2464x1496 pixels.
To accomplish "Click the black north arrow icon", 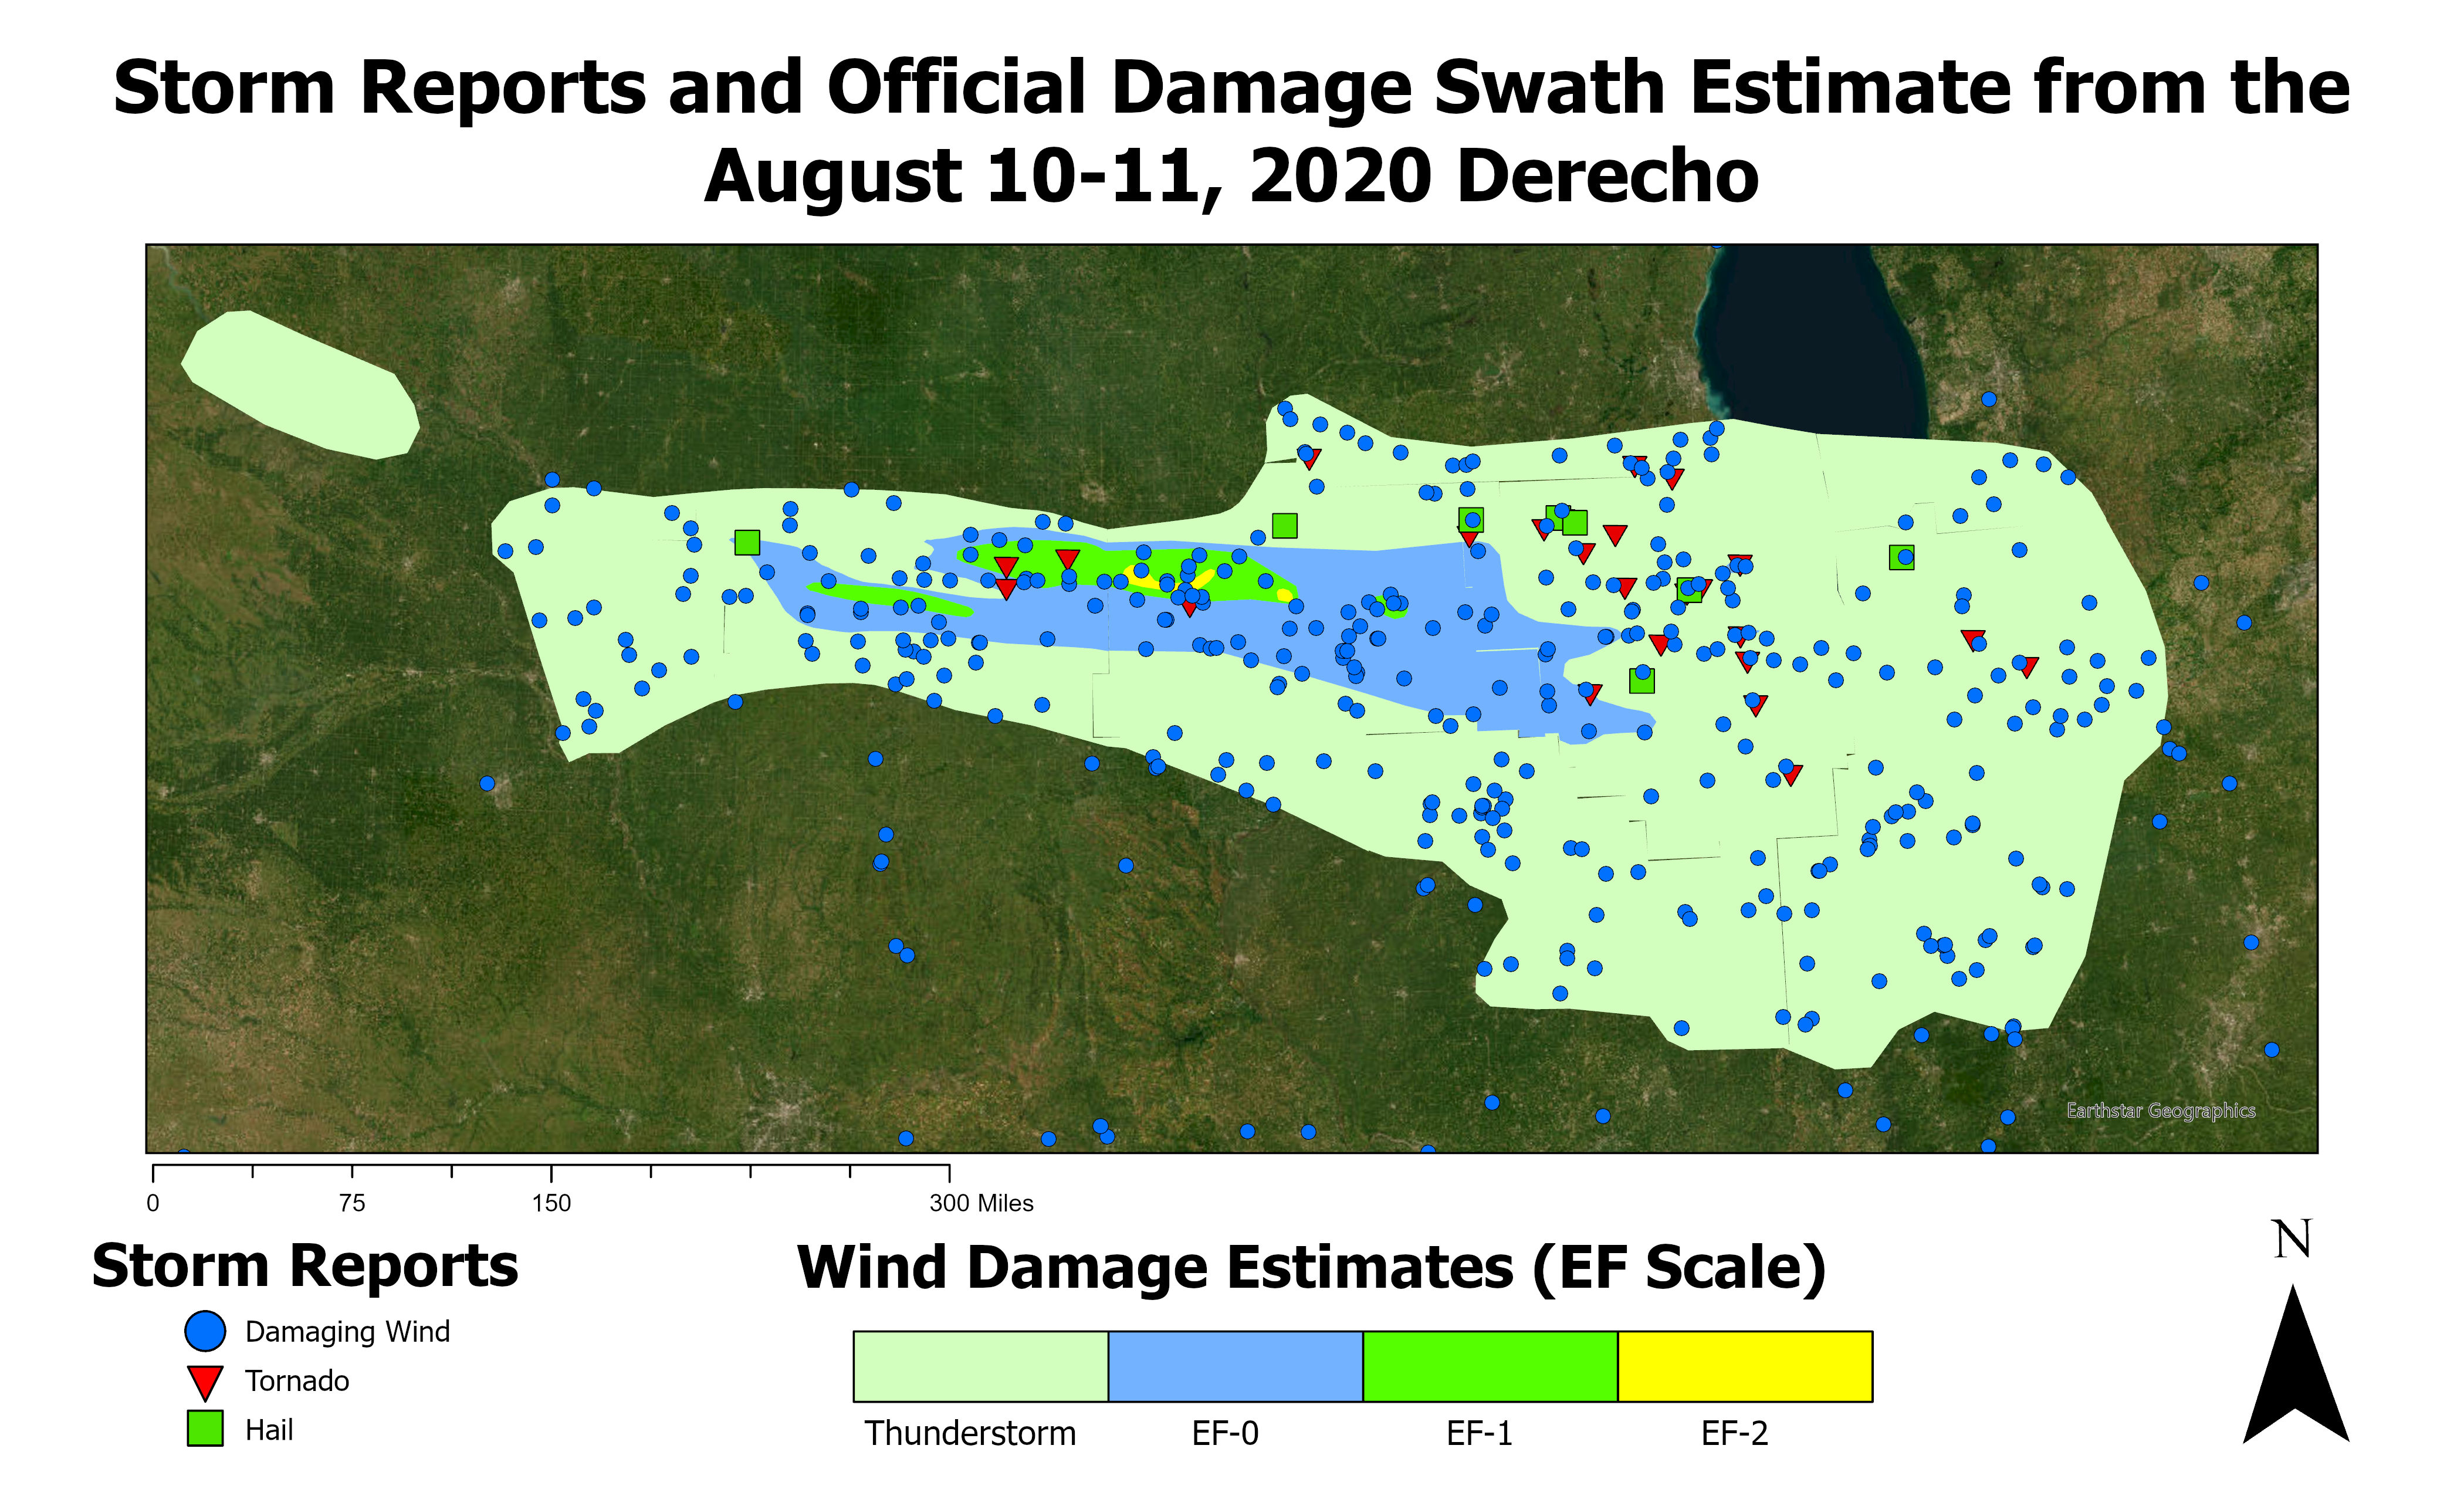I will [x=2295, y=1370].
